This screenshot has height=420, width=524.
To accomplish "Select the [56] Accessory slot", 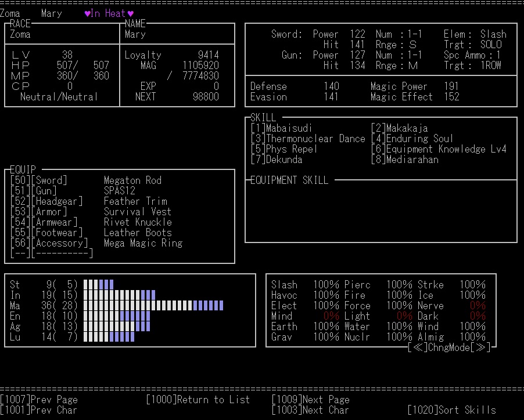I will (x=49, y=243).
